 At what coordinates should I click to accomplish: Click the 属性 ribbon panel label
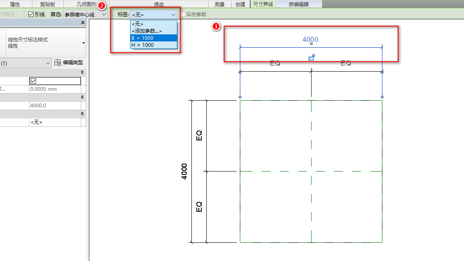coord(15,4)
